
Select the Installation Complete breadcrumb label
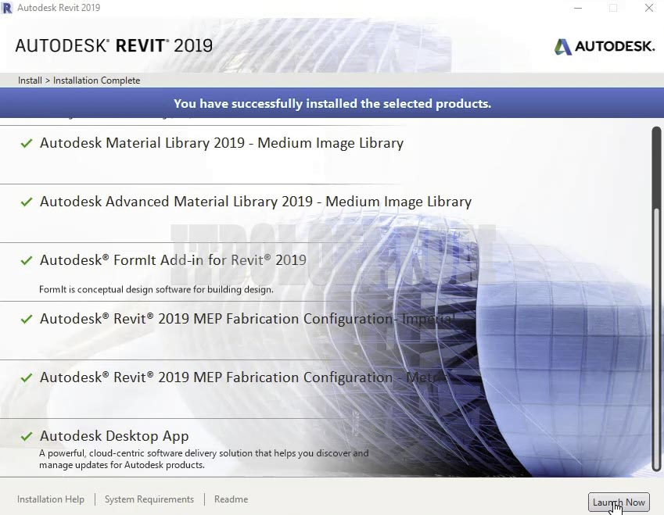click(x=96, y=80)
